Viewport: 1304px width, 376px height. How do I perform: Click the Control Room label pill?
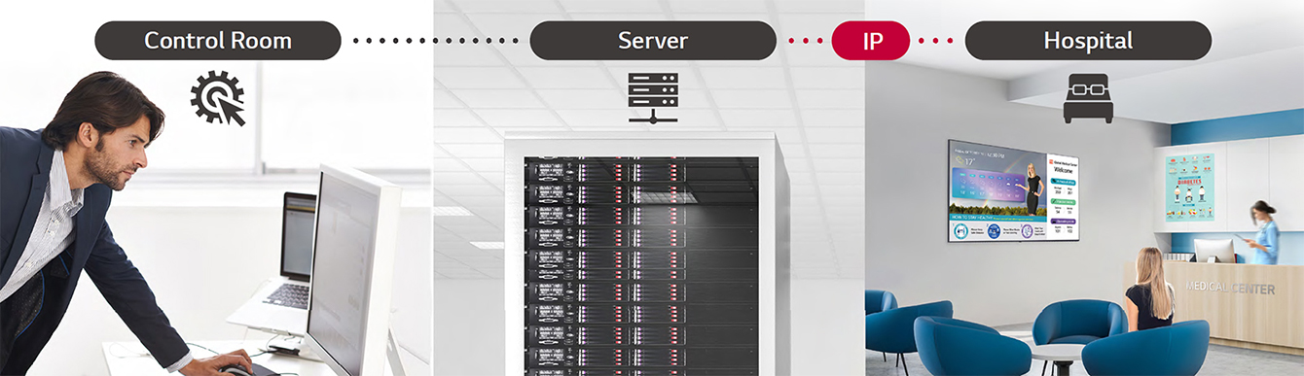click(x=218, y=41)
